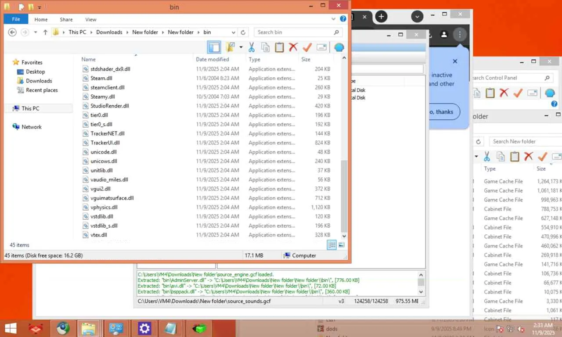562x337 pixels.
Task: Click the preview pane icon in bin toolbar
Action: (214, 47)
